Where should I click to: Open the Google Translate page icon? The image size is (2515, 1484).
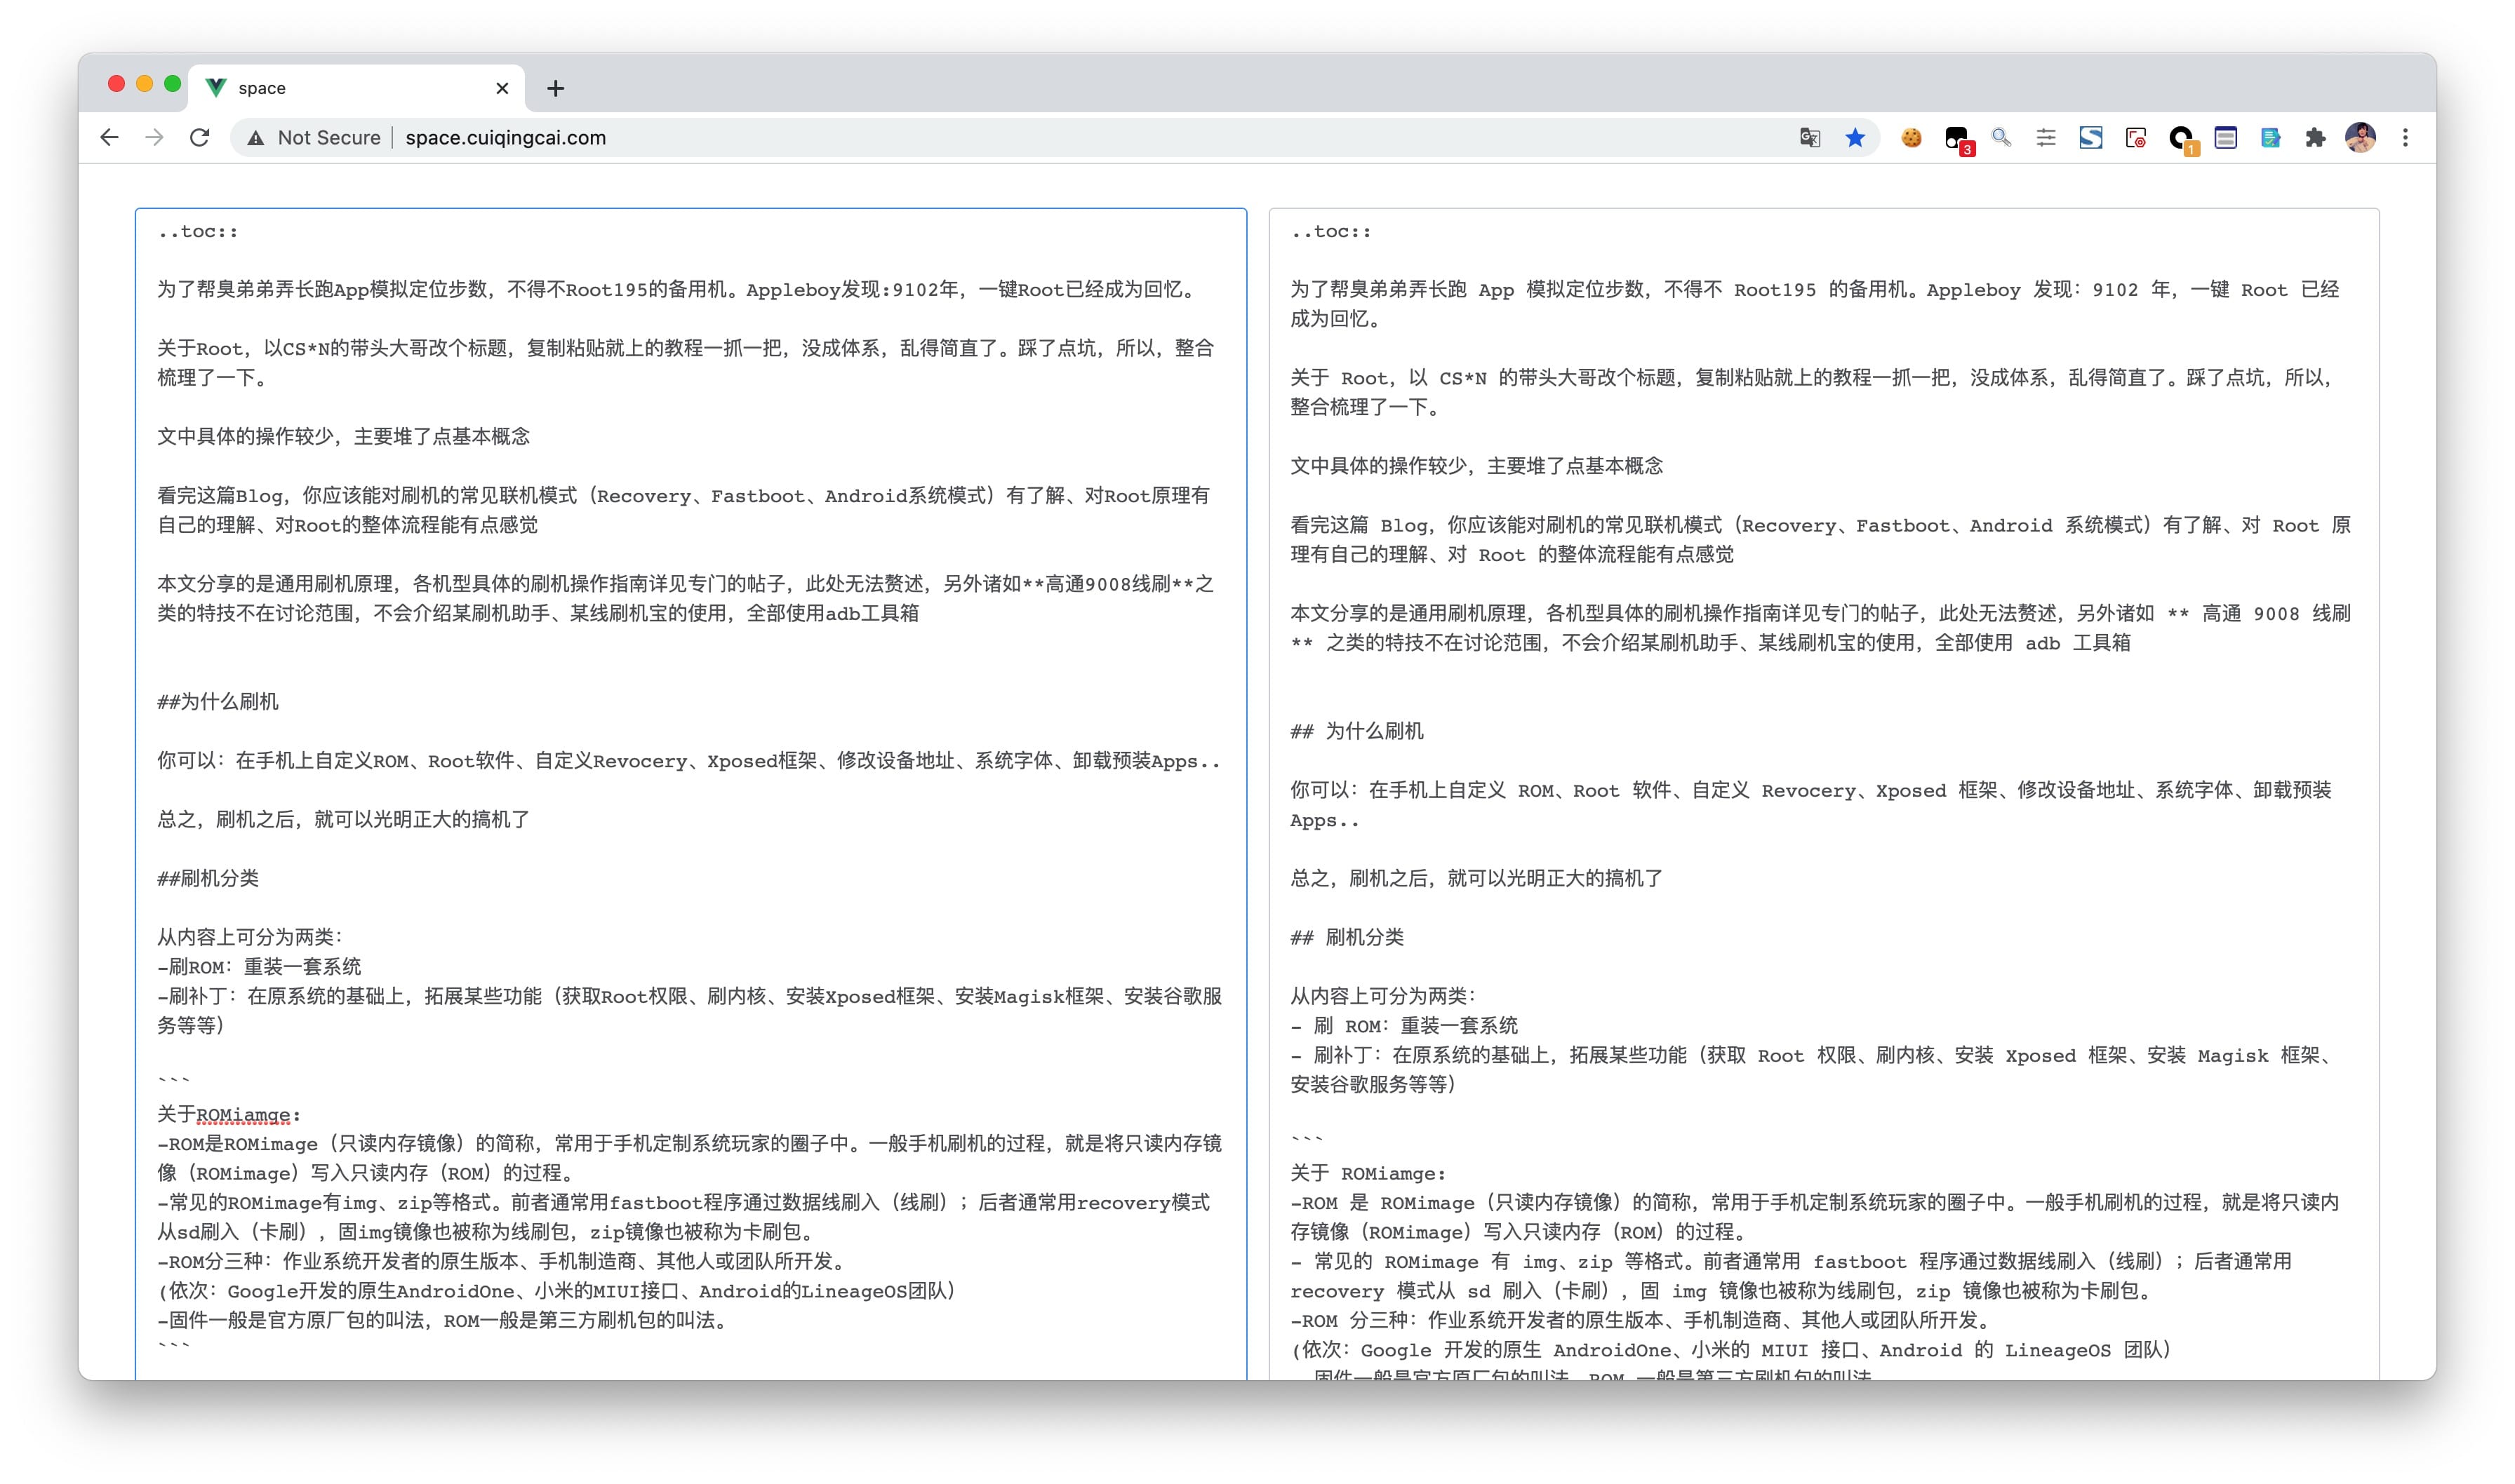pos(1809,138)
